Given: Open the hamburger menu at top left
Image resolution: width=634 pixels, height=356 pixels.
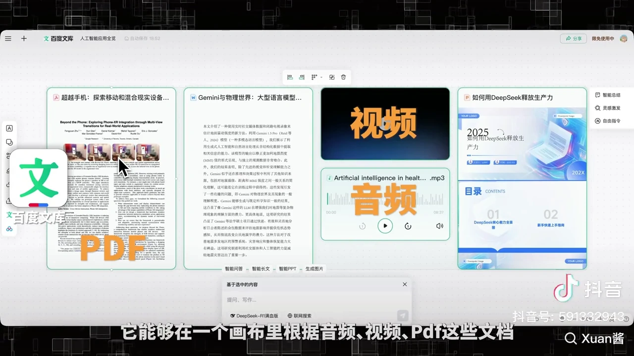Looking at the screenshot, I should (x=8, y=39).
